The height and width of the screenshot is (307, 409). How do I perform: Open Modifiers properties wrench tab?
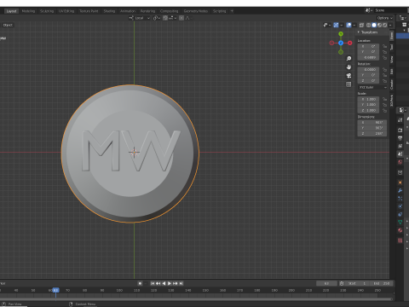[400, 190]
